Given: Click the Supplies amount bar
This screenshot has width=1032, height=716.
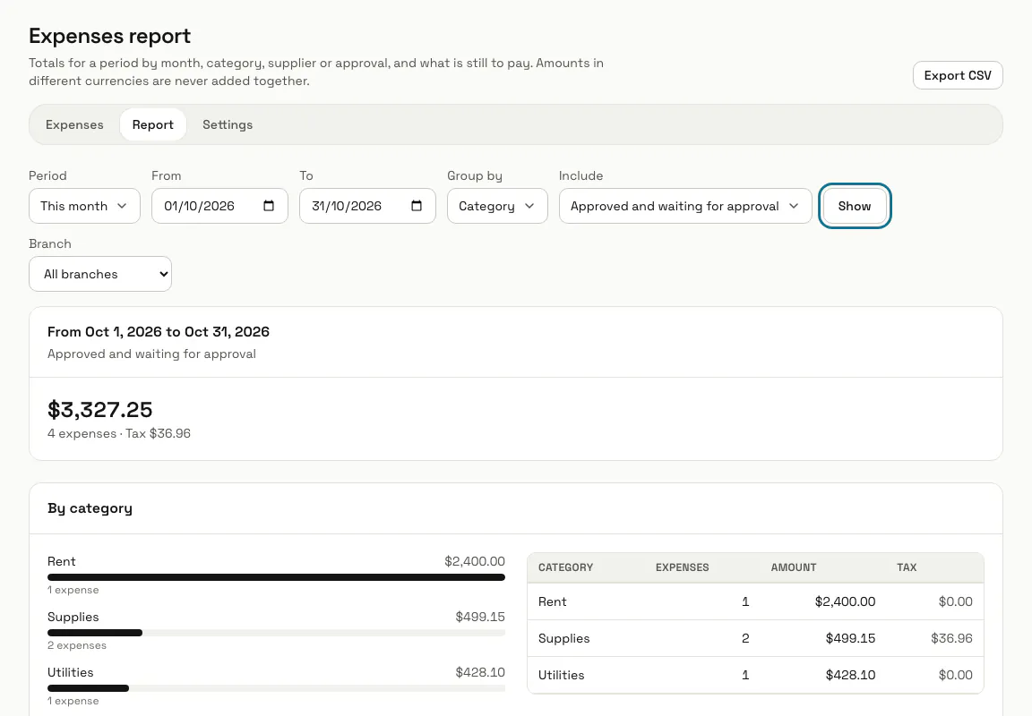Looking at the screenshot, I should pos(276,633).
